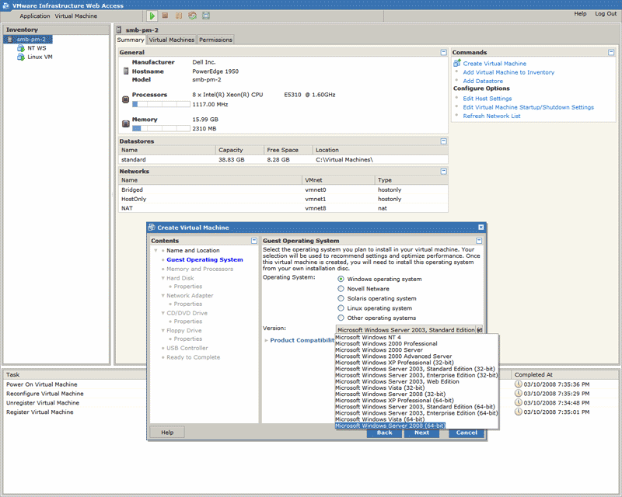Open the Virtual Machine menu
Image resolution: width=622 pixels, height=497 pixels.
tap(75, 16)
